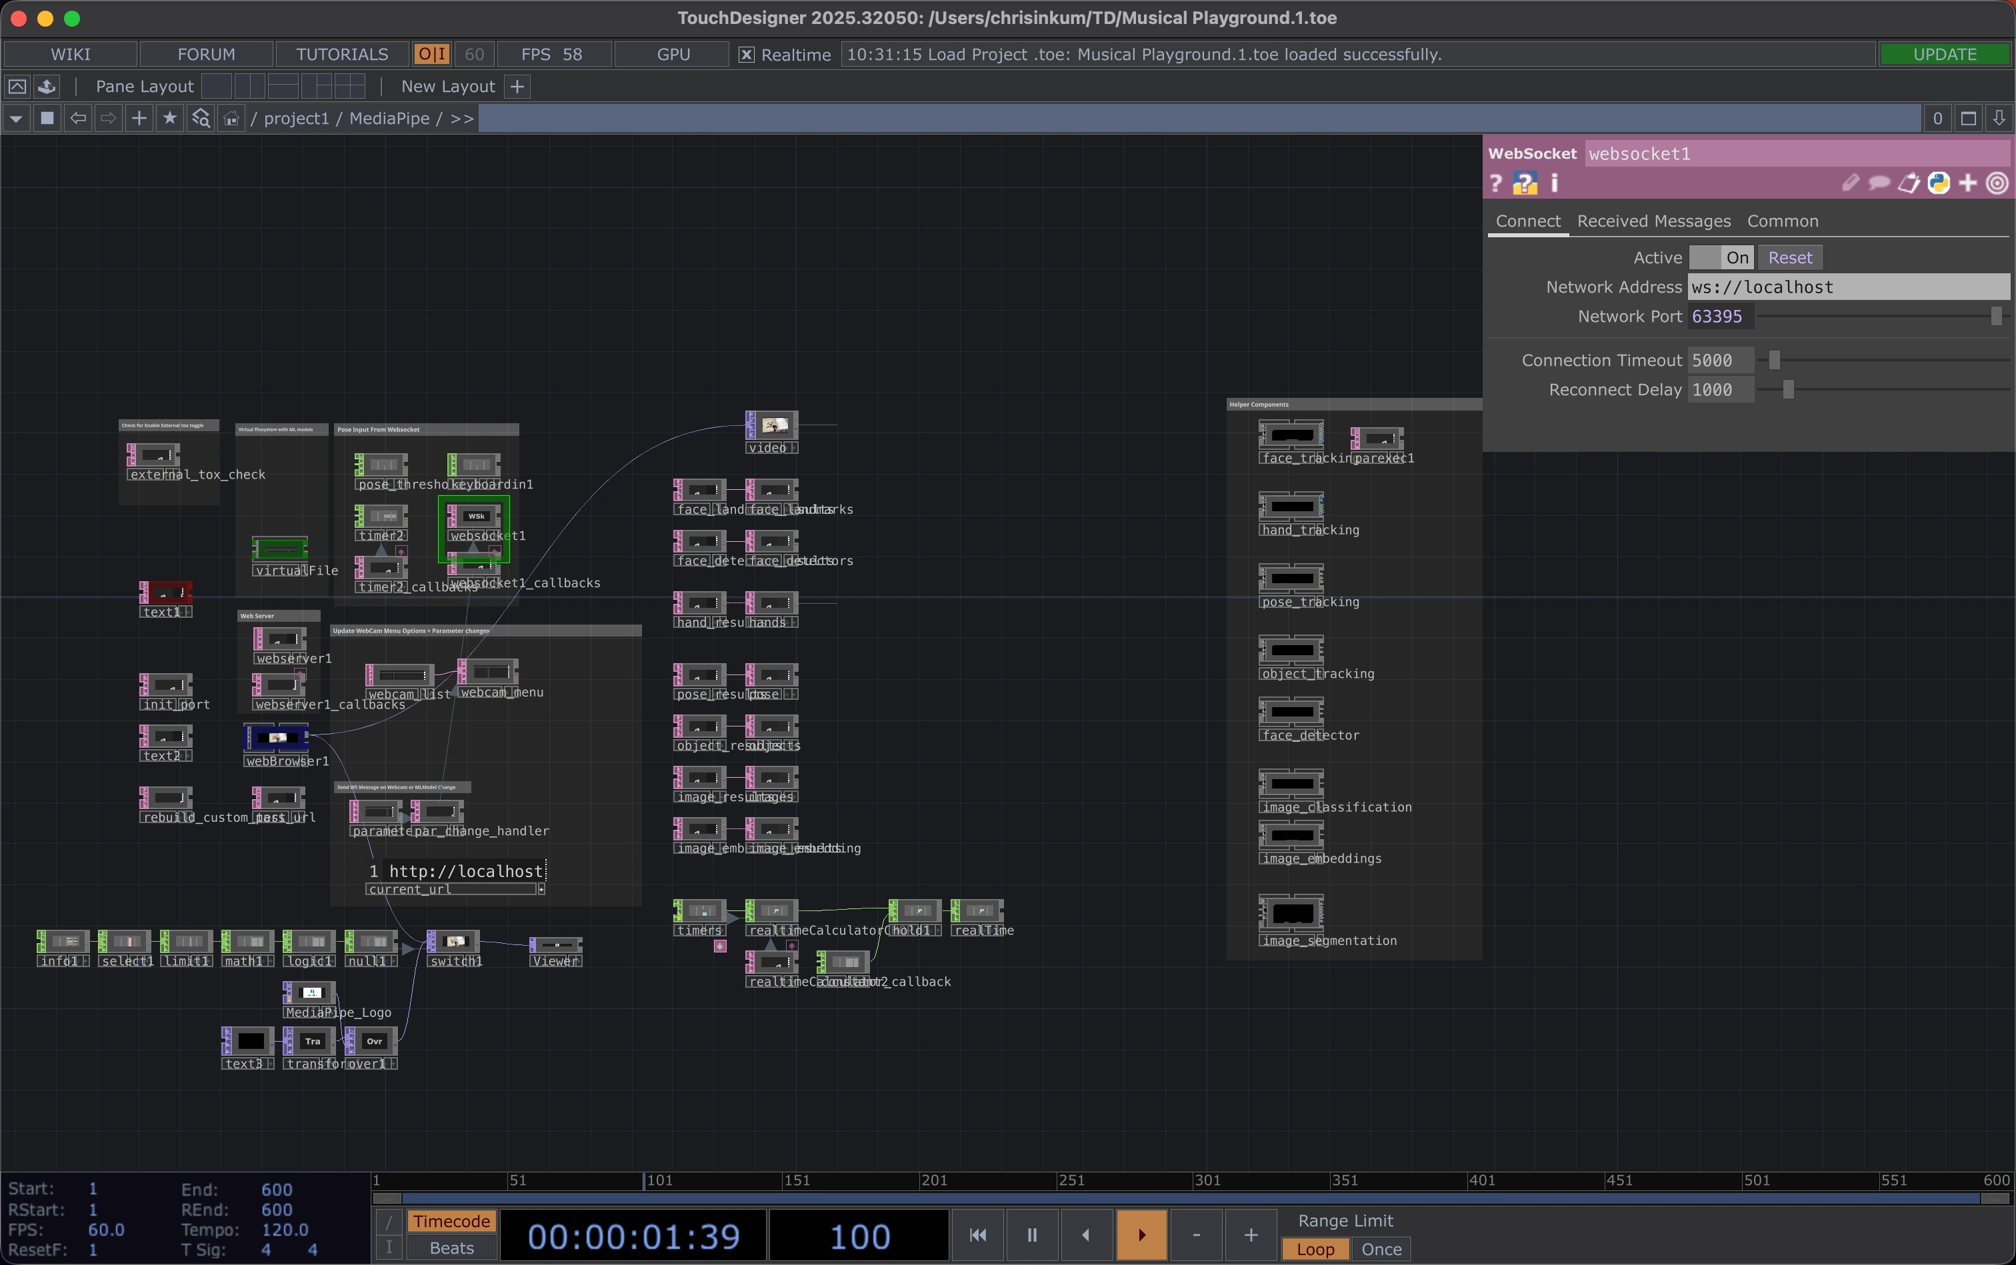
Task: Go forward with the right arrow icon
Action: tap(109, 118)
